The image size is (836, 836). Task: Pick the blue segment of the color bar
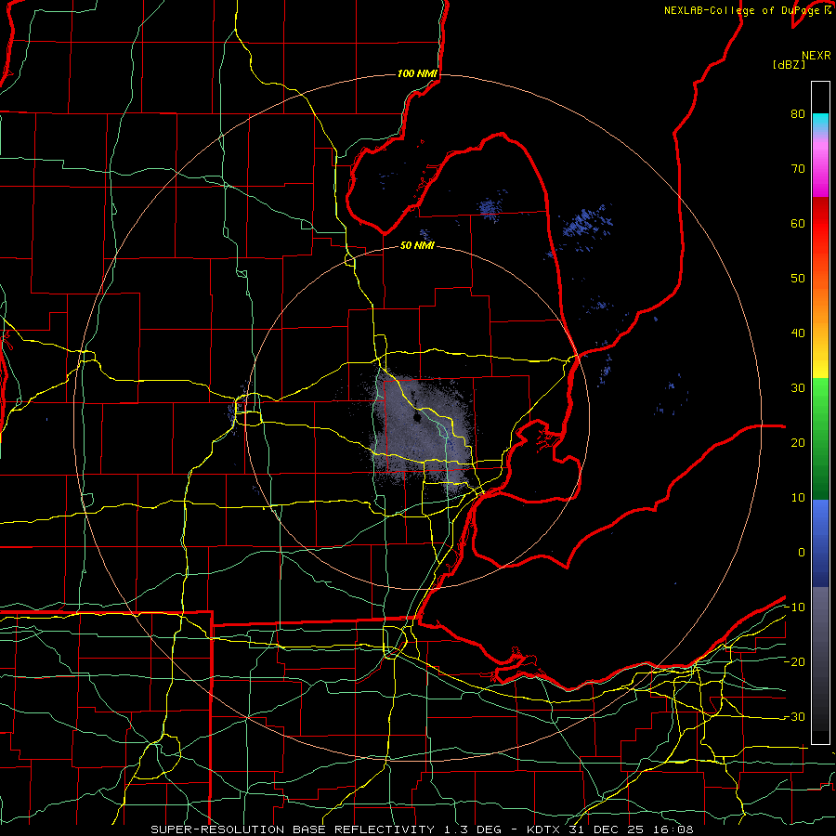820,542
